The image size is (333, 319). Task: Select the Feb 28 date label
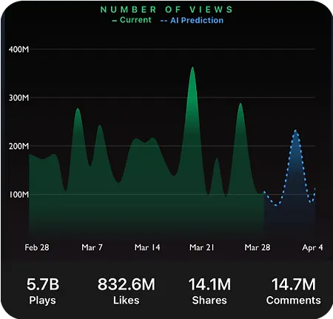37,247
